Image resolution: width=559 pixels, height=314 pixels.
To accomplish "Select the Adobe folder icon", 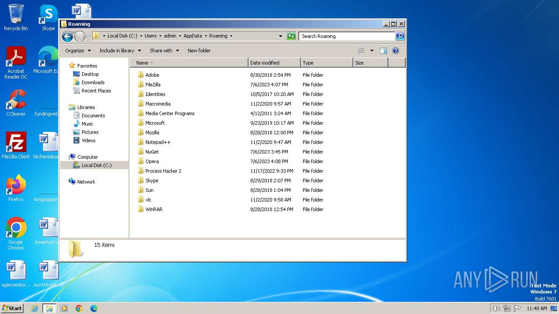I will (141, 75).
